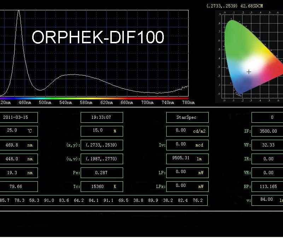Click the peak wavelength 448.0 nm field
The height and width of the screenshot is (238, 283).
[x=19, y=159]
